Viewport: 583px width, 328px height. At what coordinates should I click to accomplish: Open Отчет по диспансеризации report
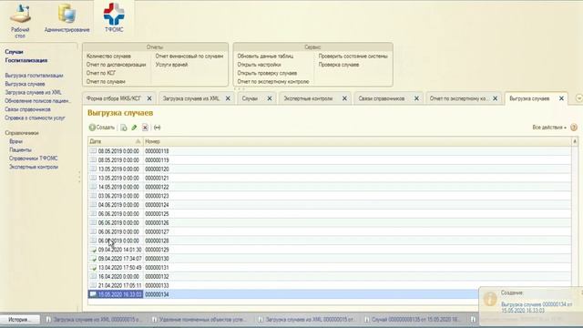tap(116, 65)
